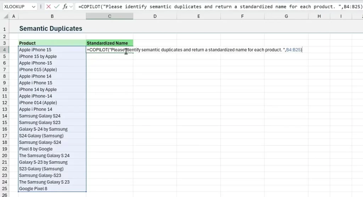The width and height of the screenshot is (363, 197).
Task: Select the row 1 header
Action: (5, 29)
